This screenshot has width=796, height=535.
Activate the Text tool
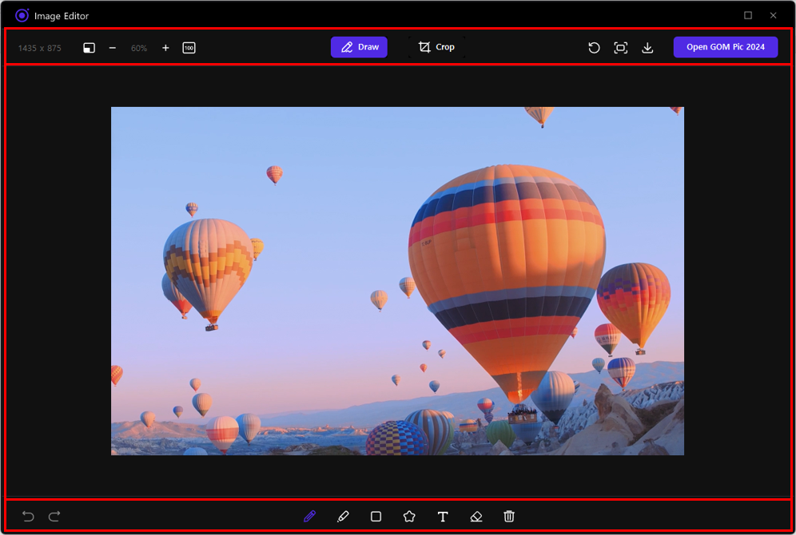click(x=443, y=517)
